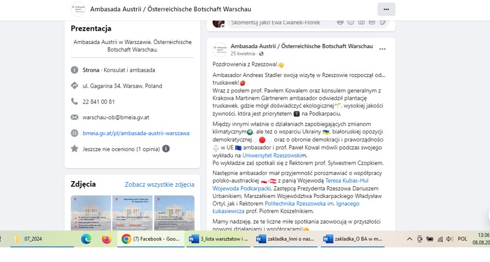The width and height of the screenshot is (490, 262).
Task: Add a sticker to the comment
Action: 383,22
